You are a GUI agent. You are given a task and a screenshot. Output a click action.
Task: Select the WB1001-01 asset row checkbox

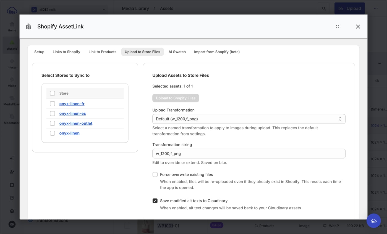click(x=127, y=226)
